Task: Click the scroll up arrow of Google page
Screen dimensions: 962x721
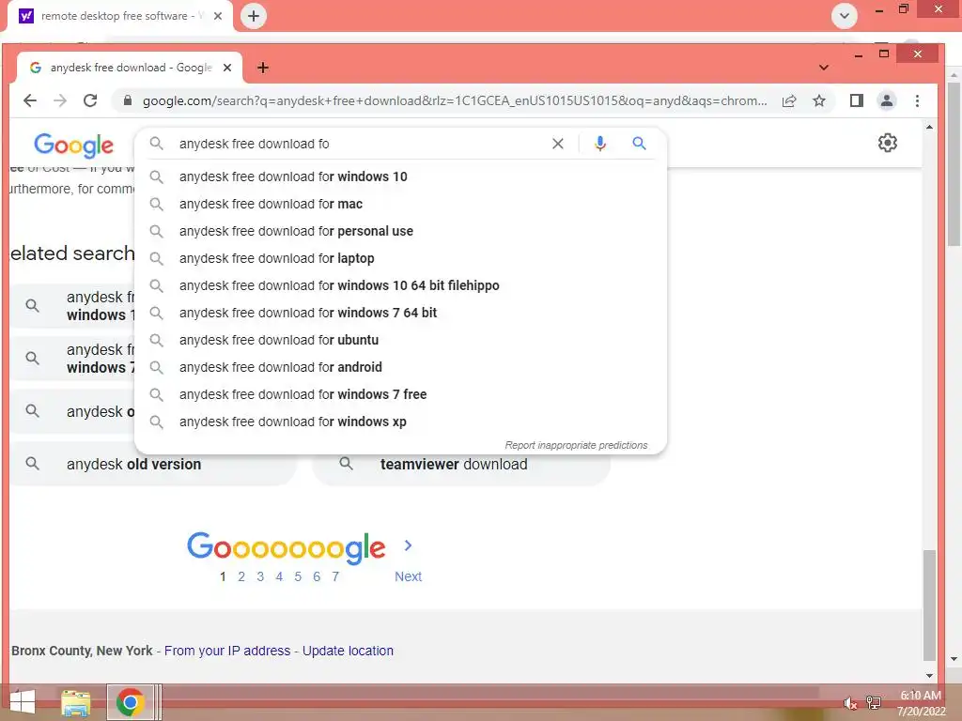Action: pos(929,127)
